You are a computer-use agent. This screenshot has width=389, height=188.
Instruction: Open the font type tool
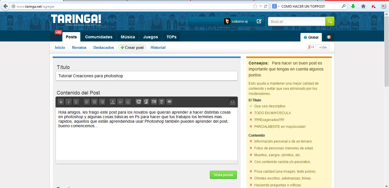click(128, 102)
